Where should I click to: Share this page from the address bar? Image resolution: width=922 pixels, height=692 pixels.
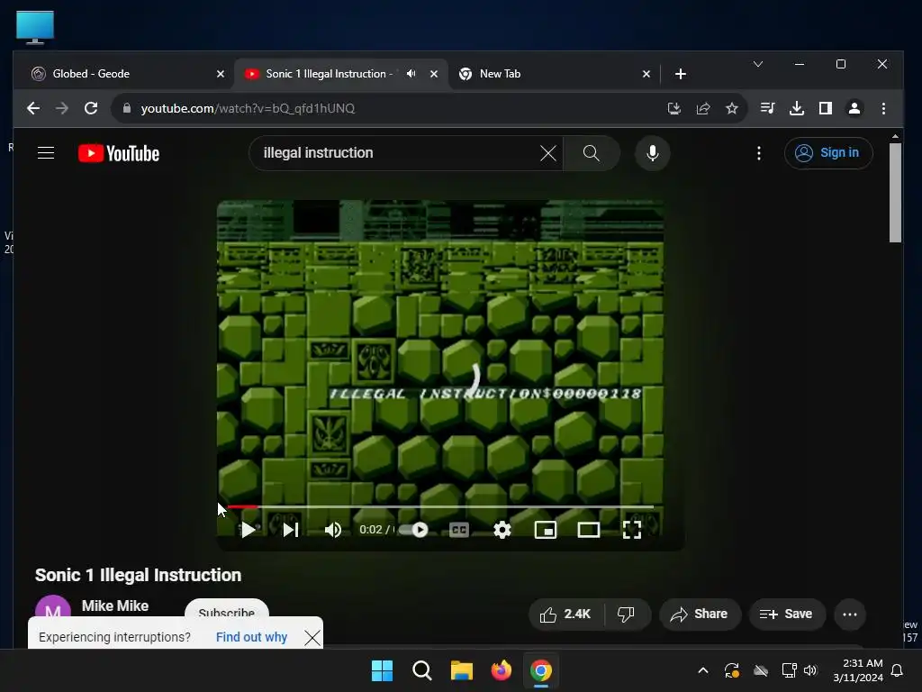click(702, 108)
